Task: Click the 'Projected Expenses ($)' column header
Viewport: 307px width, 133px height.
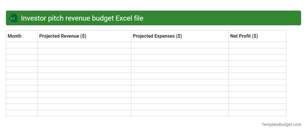Action: (180, 36)
